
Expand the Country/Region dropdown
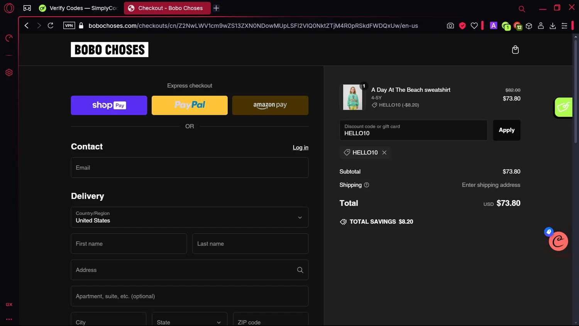click(190, 217)
